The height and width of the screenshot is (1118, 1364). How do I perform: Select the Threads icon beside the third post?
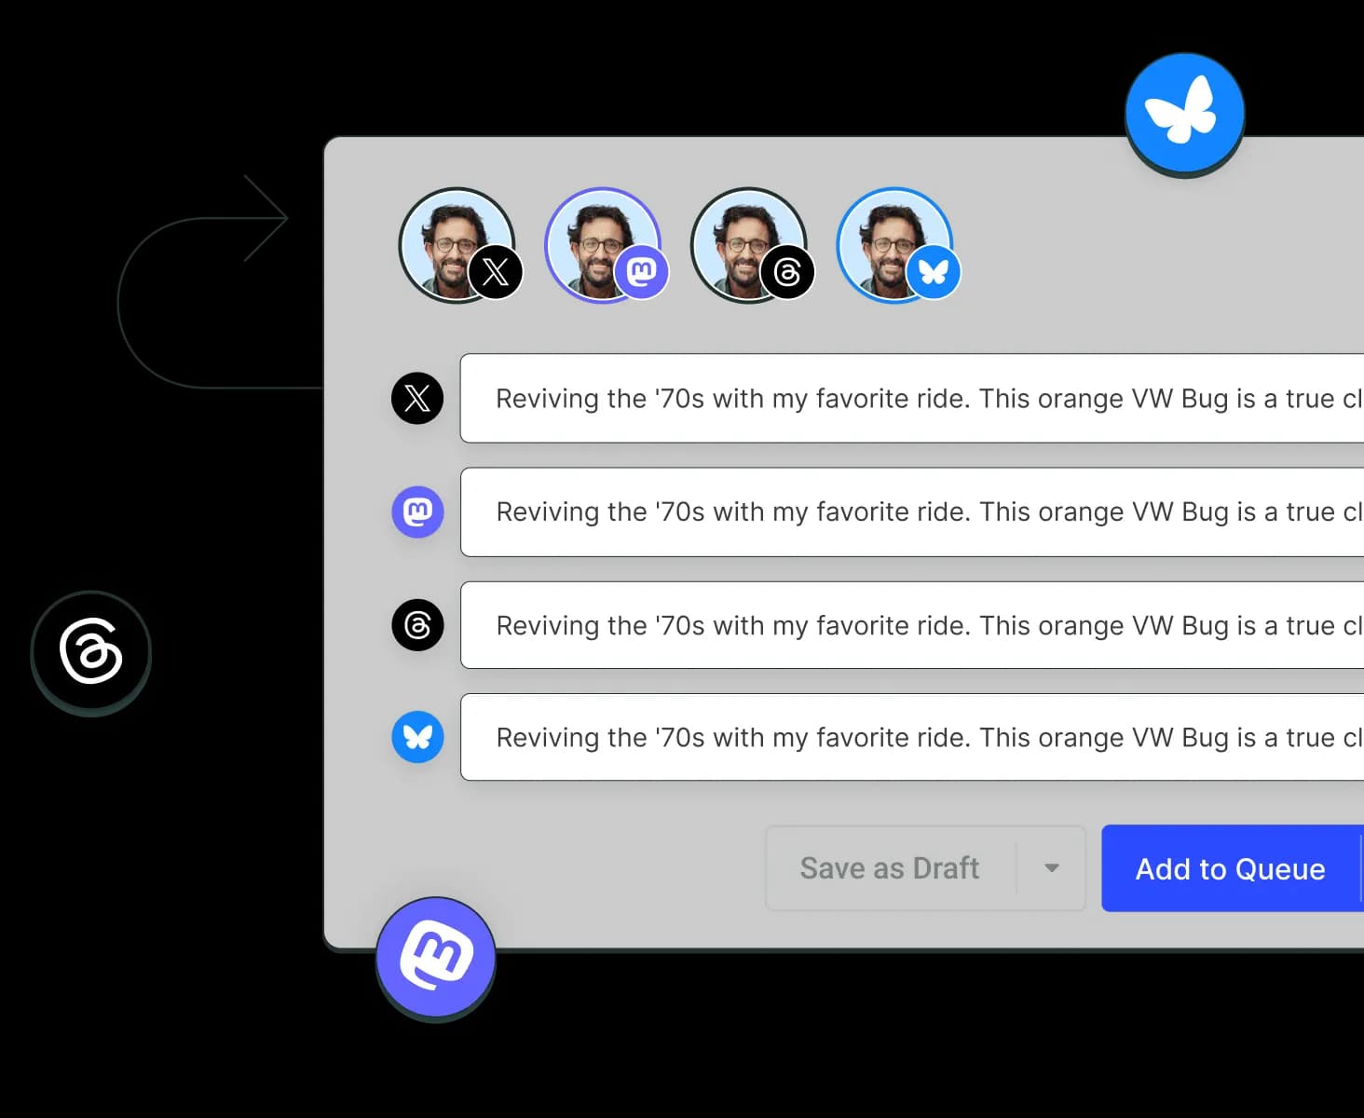click(416, 625)
